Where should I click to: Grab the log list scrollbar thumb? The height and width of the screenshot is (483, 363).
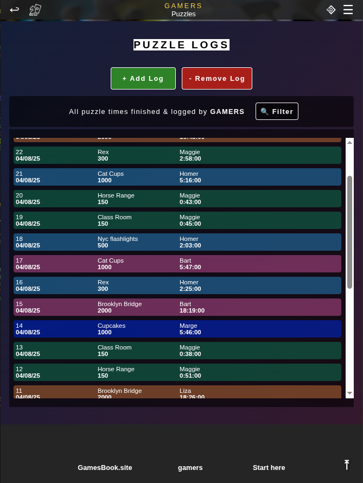(x=350, y=231)
